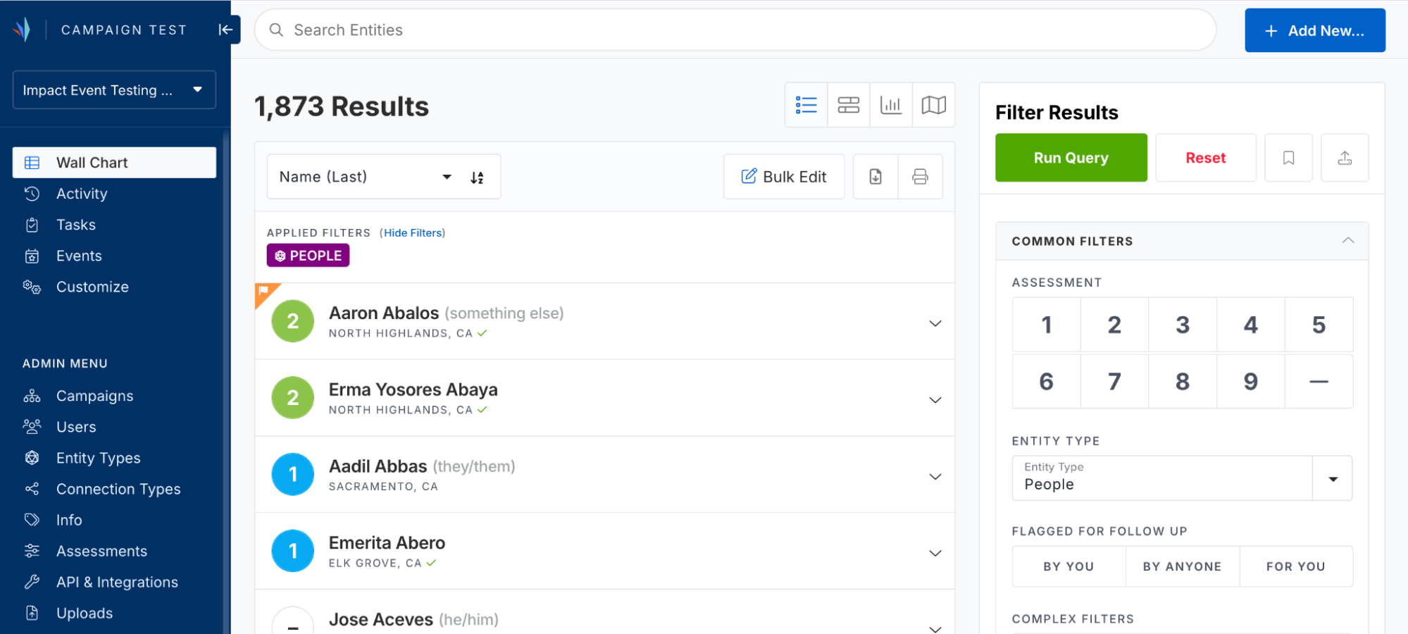Click the green Run Query button

[x=1070, y=158]
